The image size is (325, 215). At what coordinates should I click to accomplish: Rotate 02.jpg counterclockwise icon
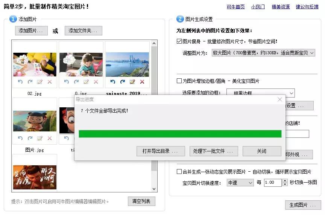coord(20,82)
